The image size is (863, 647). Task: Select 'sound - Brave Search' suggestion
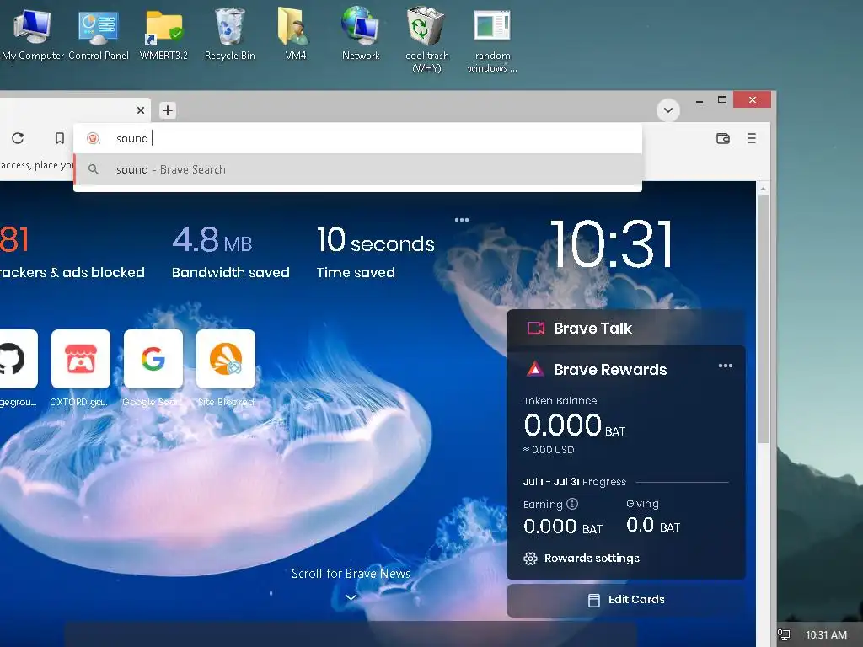(x=357, y=169)
